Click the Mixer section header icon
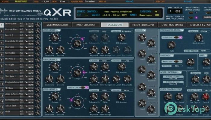The height and width of the screenshot is (120, 211). pyautogui.click(x=144, y=30)
